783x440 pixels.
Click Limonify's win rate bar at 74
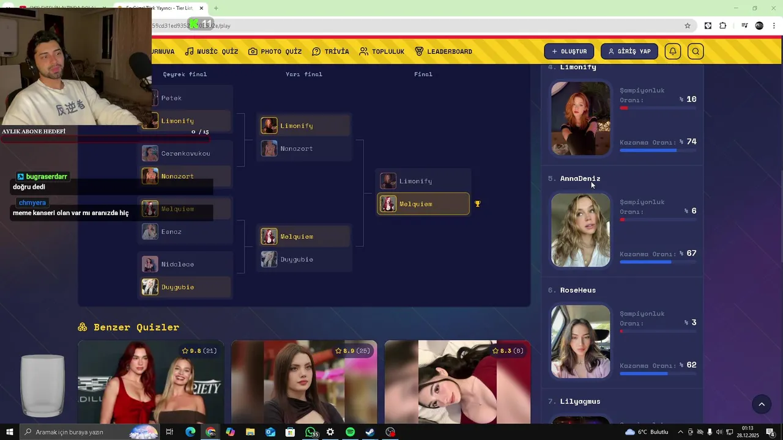coord(658,150)
